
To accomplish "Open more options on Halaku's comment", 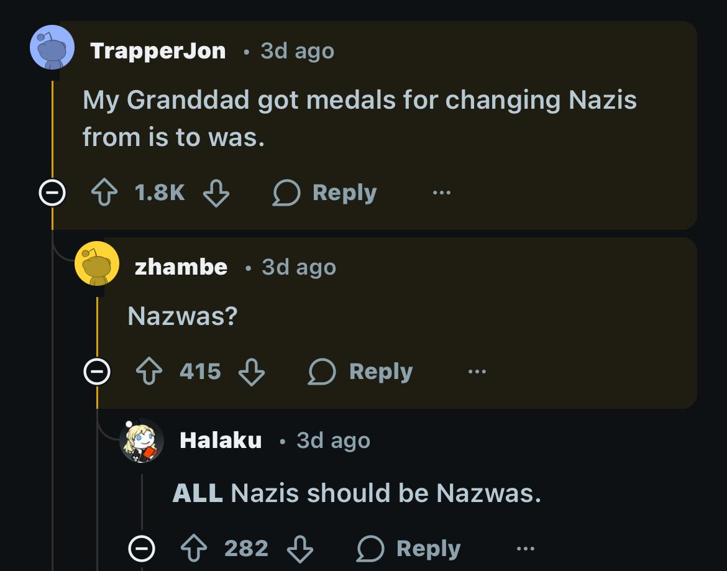I will pos(525,549).
